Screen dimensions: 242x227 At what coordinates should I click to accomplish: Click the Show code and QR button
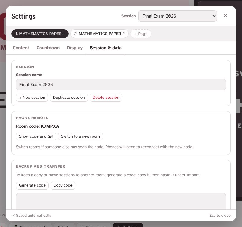pos(36,136)
